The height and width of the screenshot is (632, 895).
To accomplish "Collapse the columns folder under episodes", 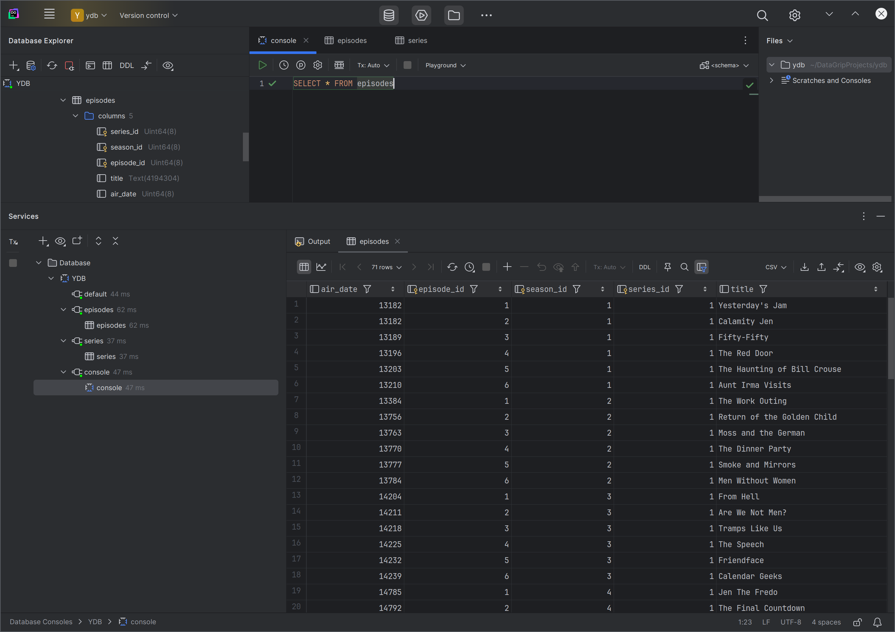I will (76, 116).
